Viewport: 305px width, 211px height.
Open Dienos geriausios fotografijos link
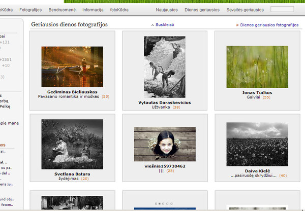point(267,24)
